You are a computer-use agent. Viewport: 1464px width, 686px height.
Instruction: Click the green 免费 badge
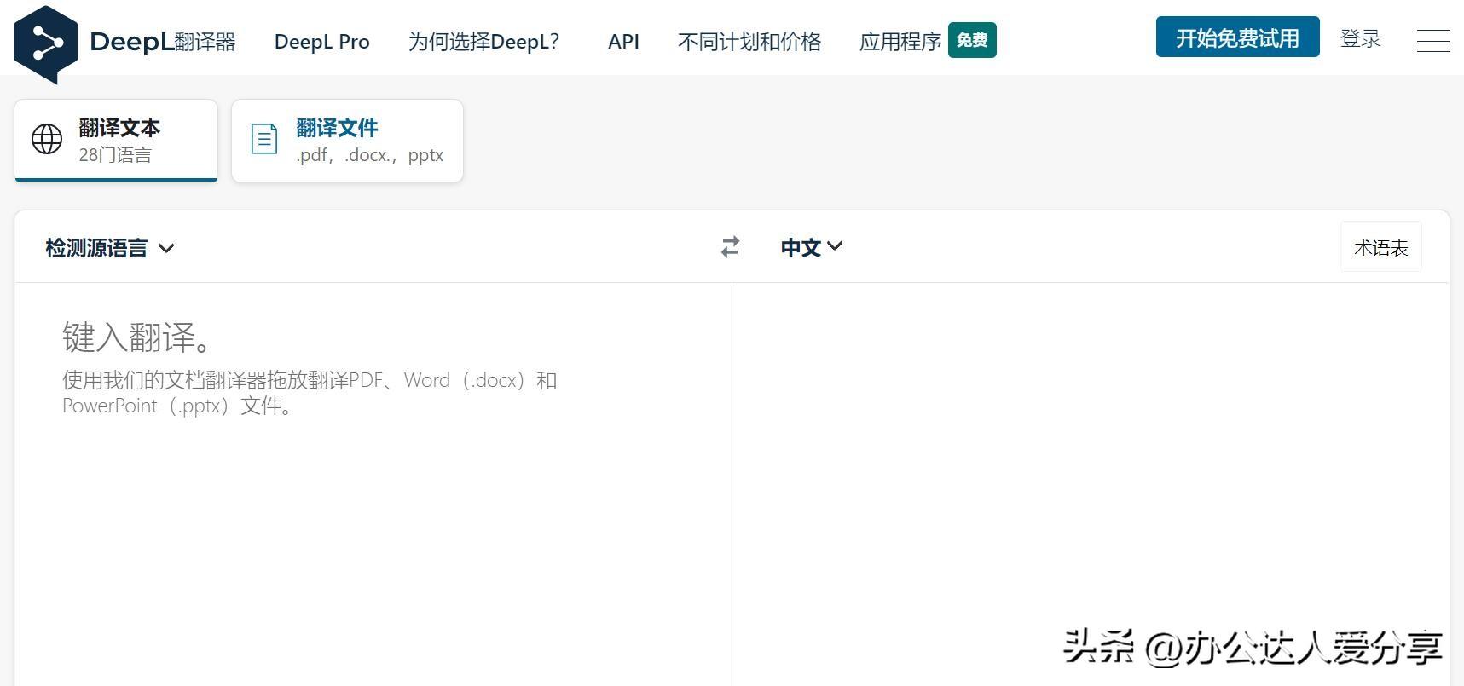(x=972, y=40)
